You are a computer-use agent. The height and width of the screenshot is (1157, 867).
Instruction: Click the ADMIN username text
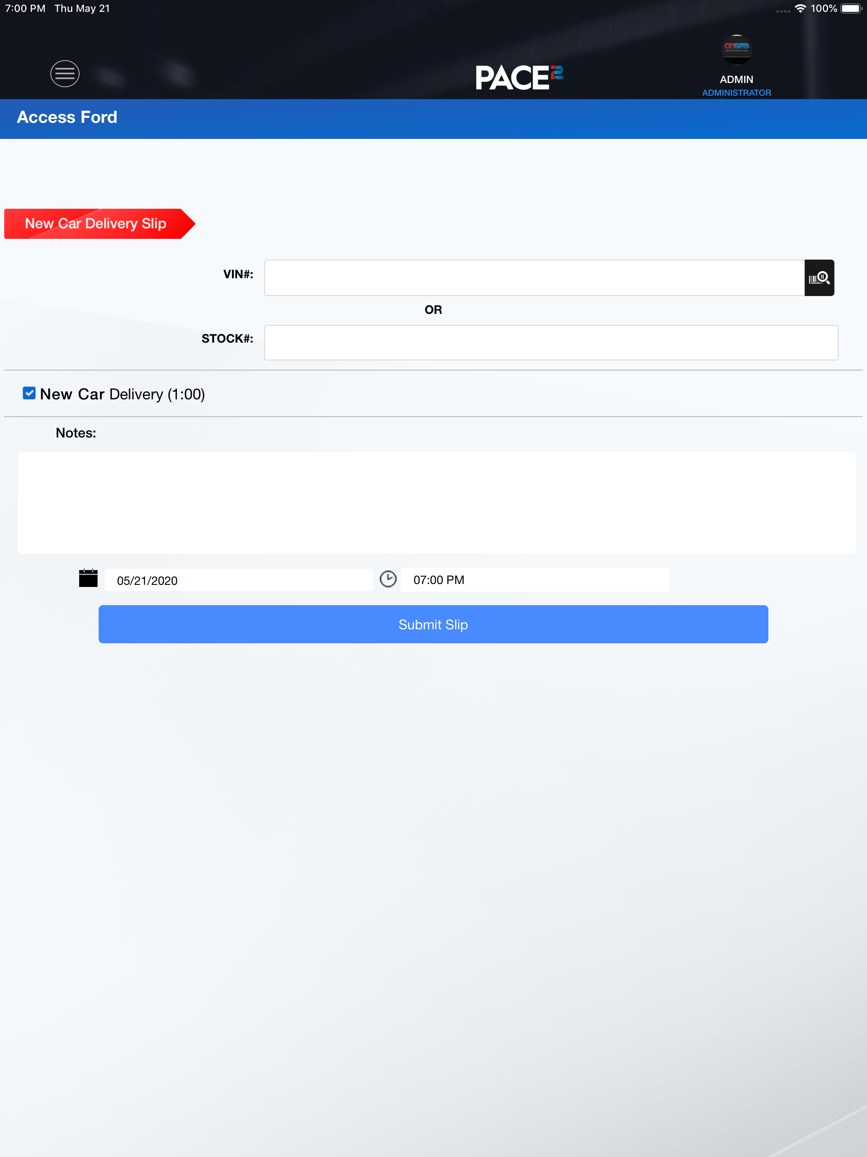pyautogui.click(x=736, y=80)
